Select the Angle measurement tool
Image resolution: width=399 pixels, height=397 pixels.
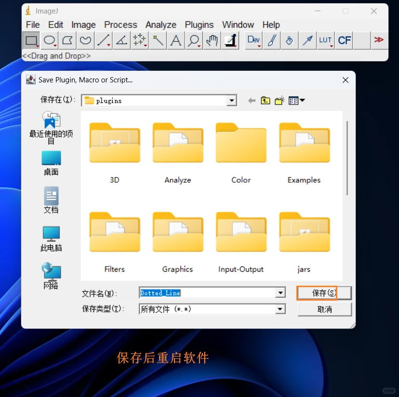tap(121, 40)
